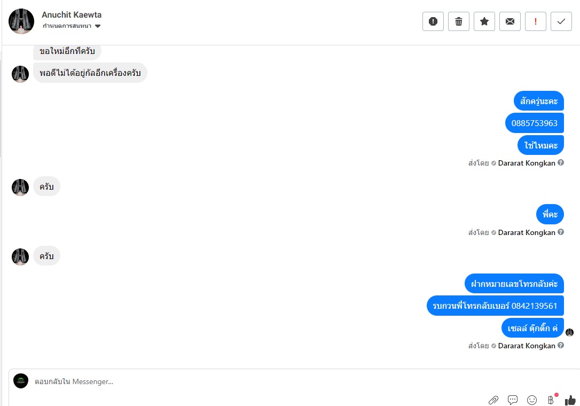Expand the conversation assignment dropdown arrow
This screenshot has height=406, width=580.
click(98, 26)
